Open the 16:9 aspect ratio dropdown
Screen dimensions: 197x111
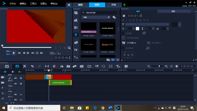53,53
